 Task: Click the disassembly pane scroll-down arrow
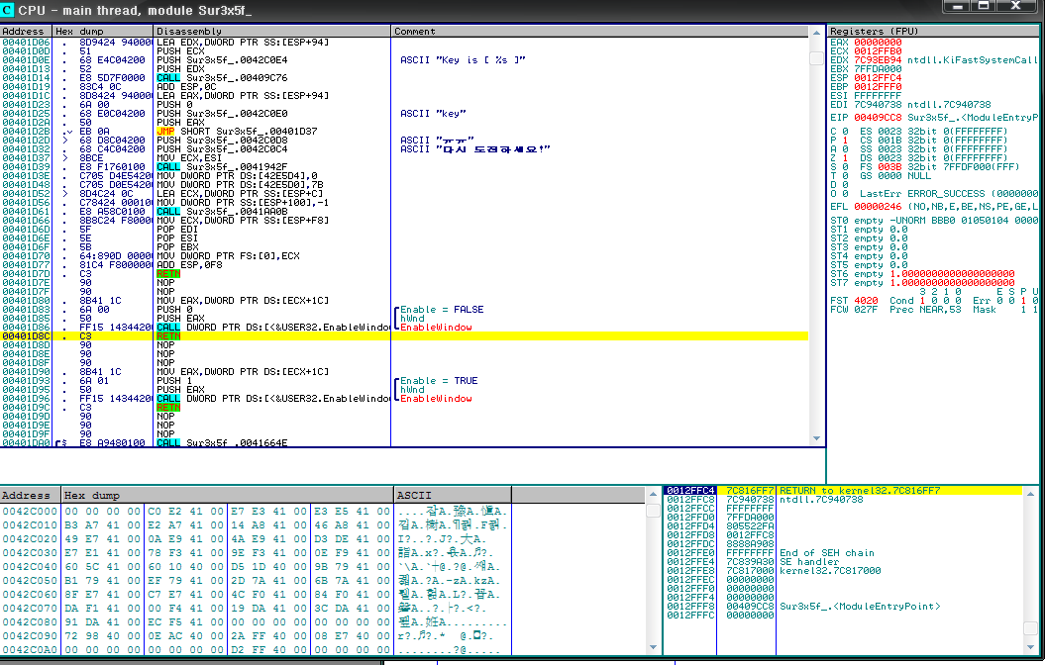click(817, 439)
